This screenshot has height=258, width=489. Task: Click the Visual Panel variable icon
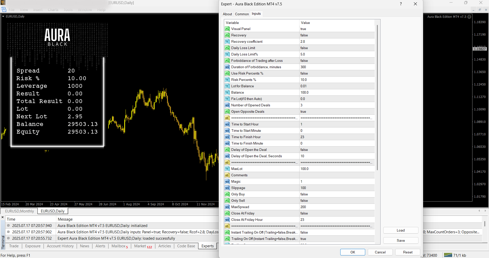point(227,29)
